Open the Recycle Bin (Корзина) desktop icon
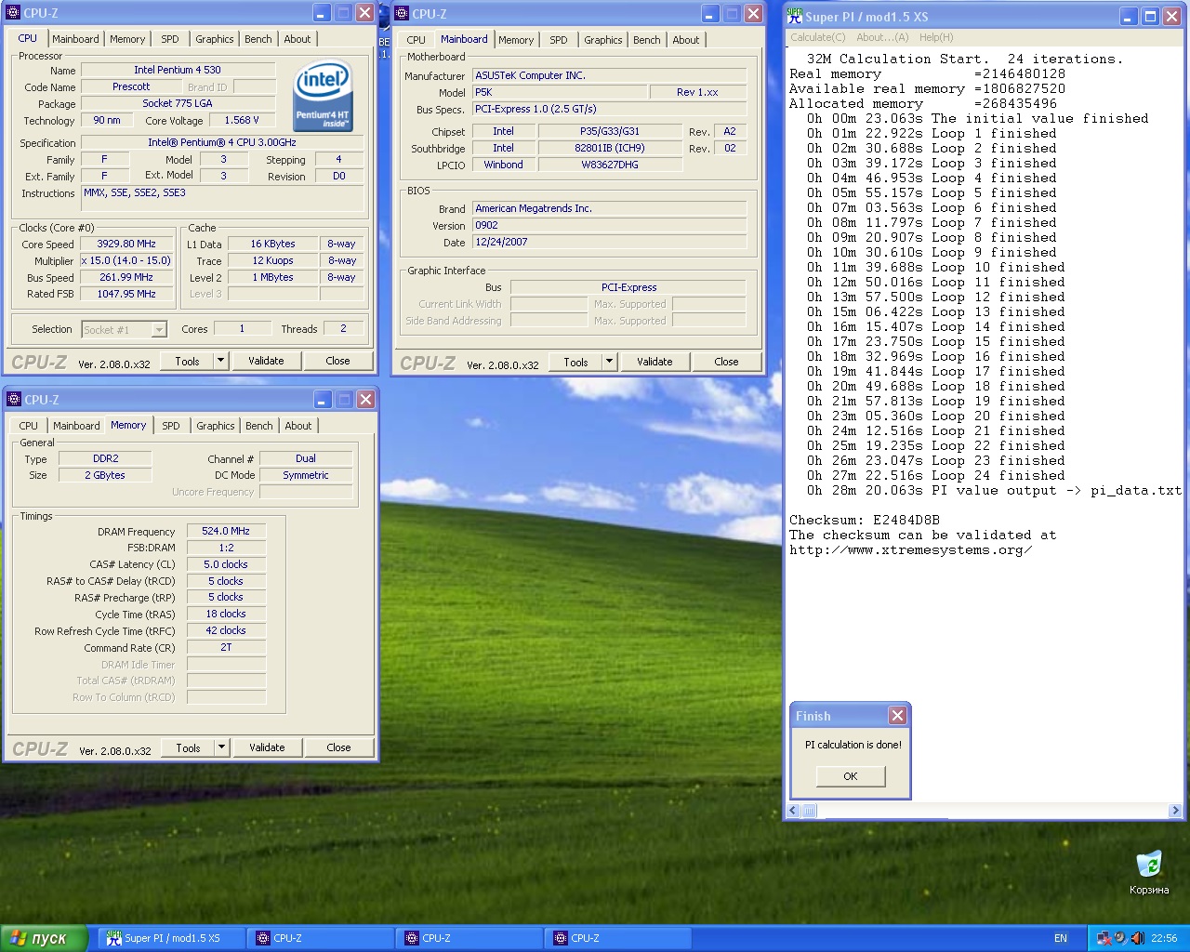This screenshot has height=952, width=1190. point(1149,872)
